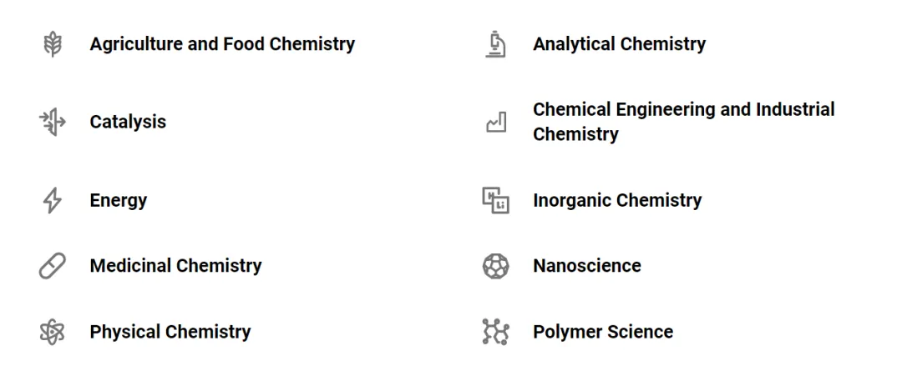The image size is (902, 376).
Task: Open the Inorganic Chemistry link
Action: click(617, 200)
